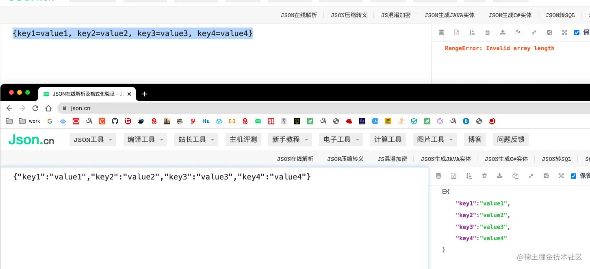Click the download icon in back window toolbar
The width and height of the screenshot is (590, 269).
[x=503, y=32]
